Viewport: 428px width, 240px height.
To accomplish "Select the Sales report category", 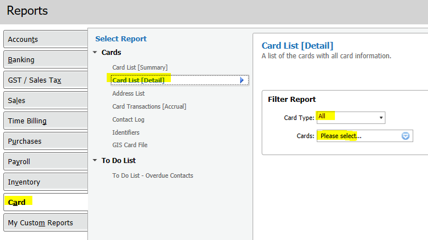I will (x=44, y=100).
